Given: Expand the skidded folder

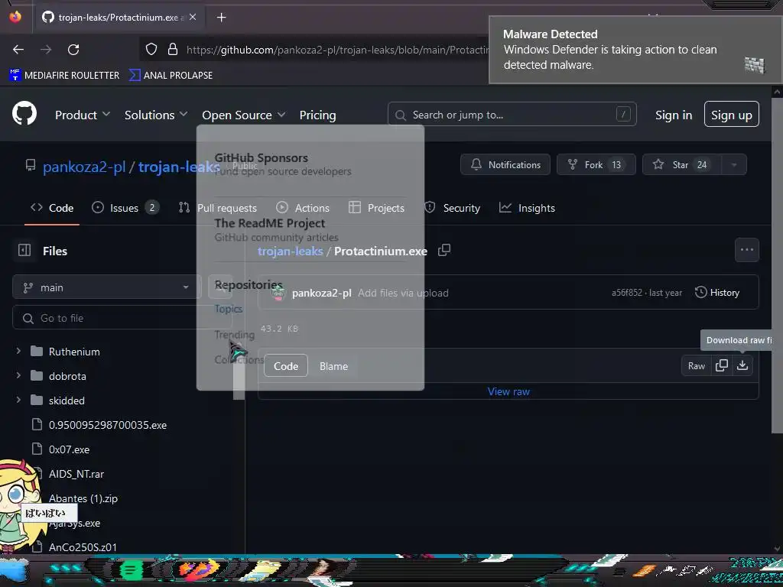Looking at the screenshot, I should point(18,400).
